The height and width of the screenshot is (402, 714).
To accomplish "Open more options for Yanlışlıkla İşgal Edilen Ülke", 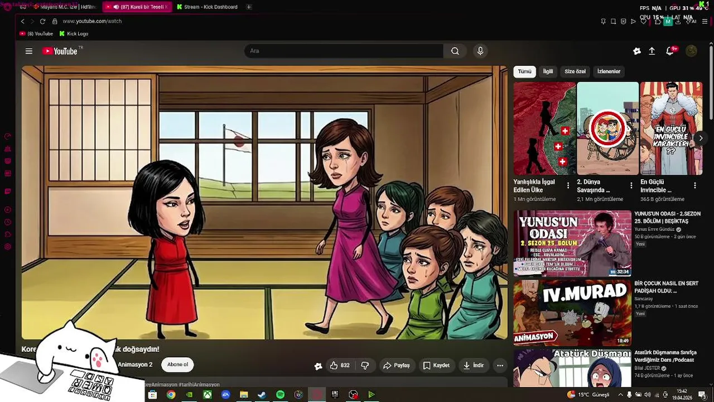I will pos(568,185).
